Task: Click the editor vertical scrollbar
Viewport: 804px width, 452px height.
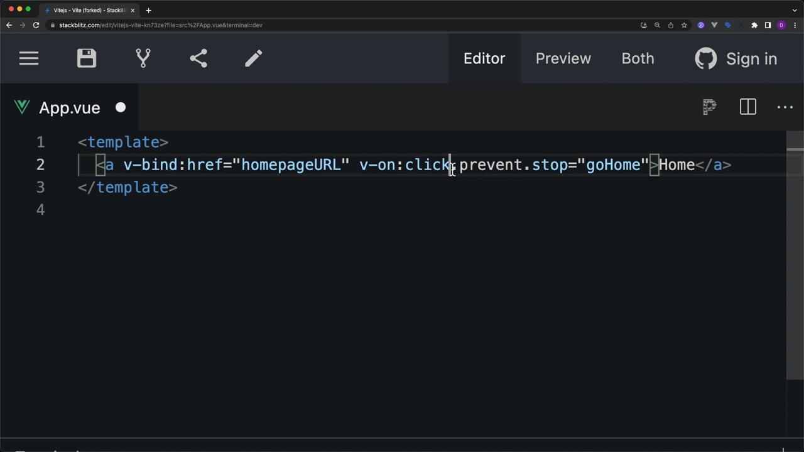Action: click(795, 254)
